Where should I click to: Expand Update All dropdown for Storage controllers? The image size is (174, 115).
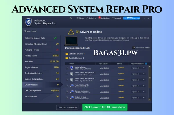[144, 92]
